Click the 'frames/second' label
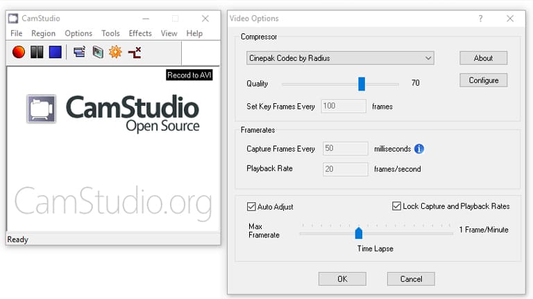The height and width of the screenshot is (299, 533). tap(398, 169)
